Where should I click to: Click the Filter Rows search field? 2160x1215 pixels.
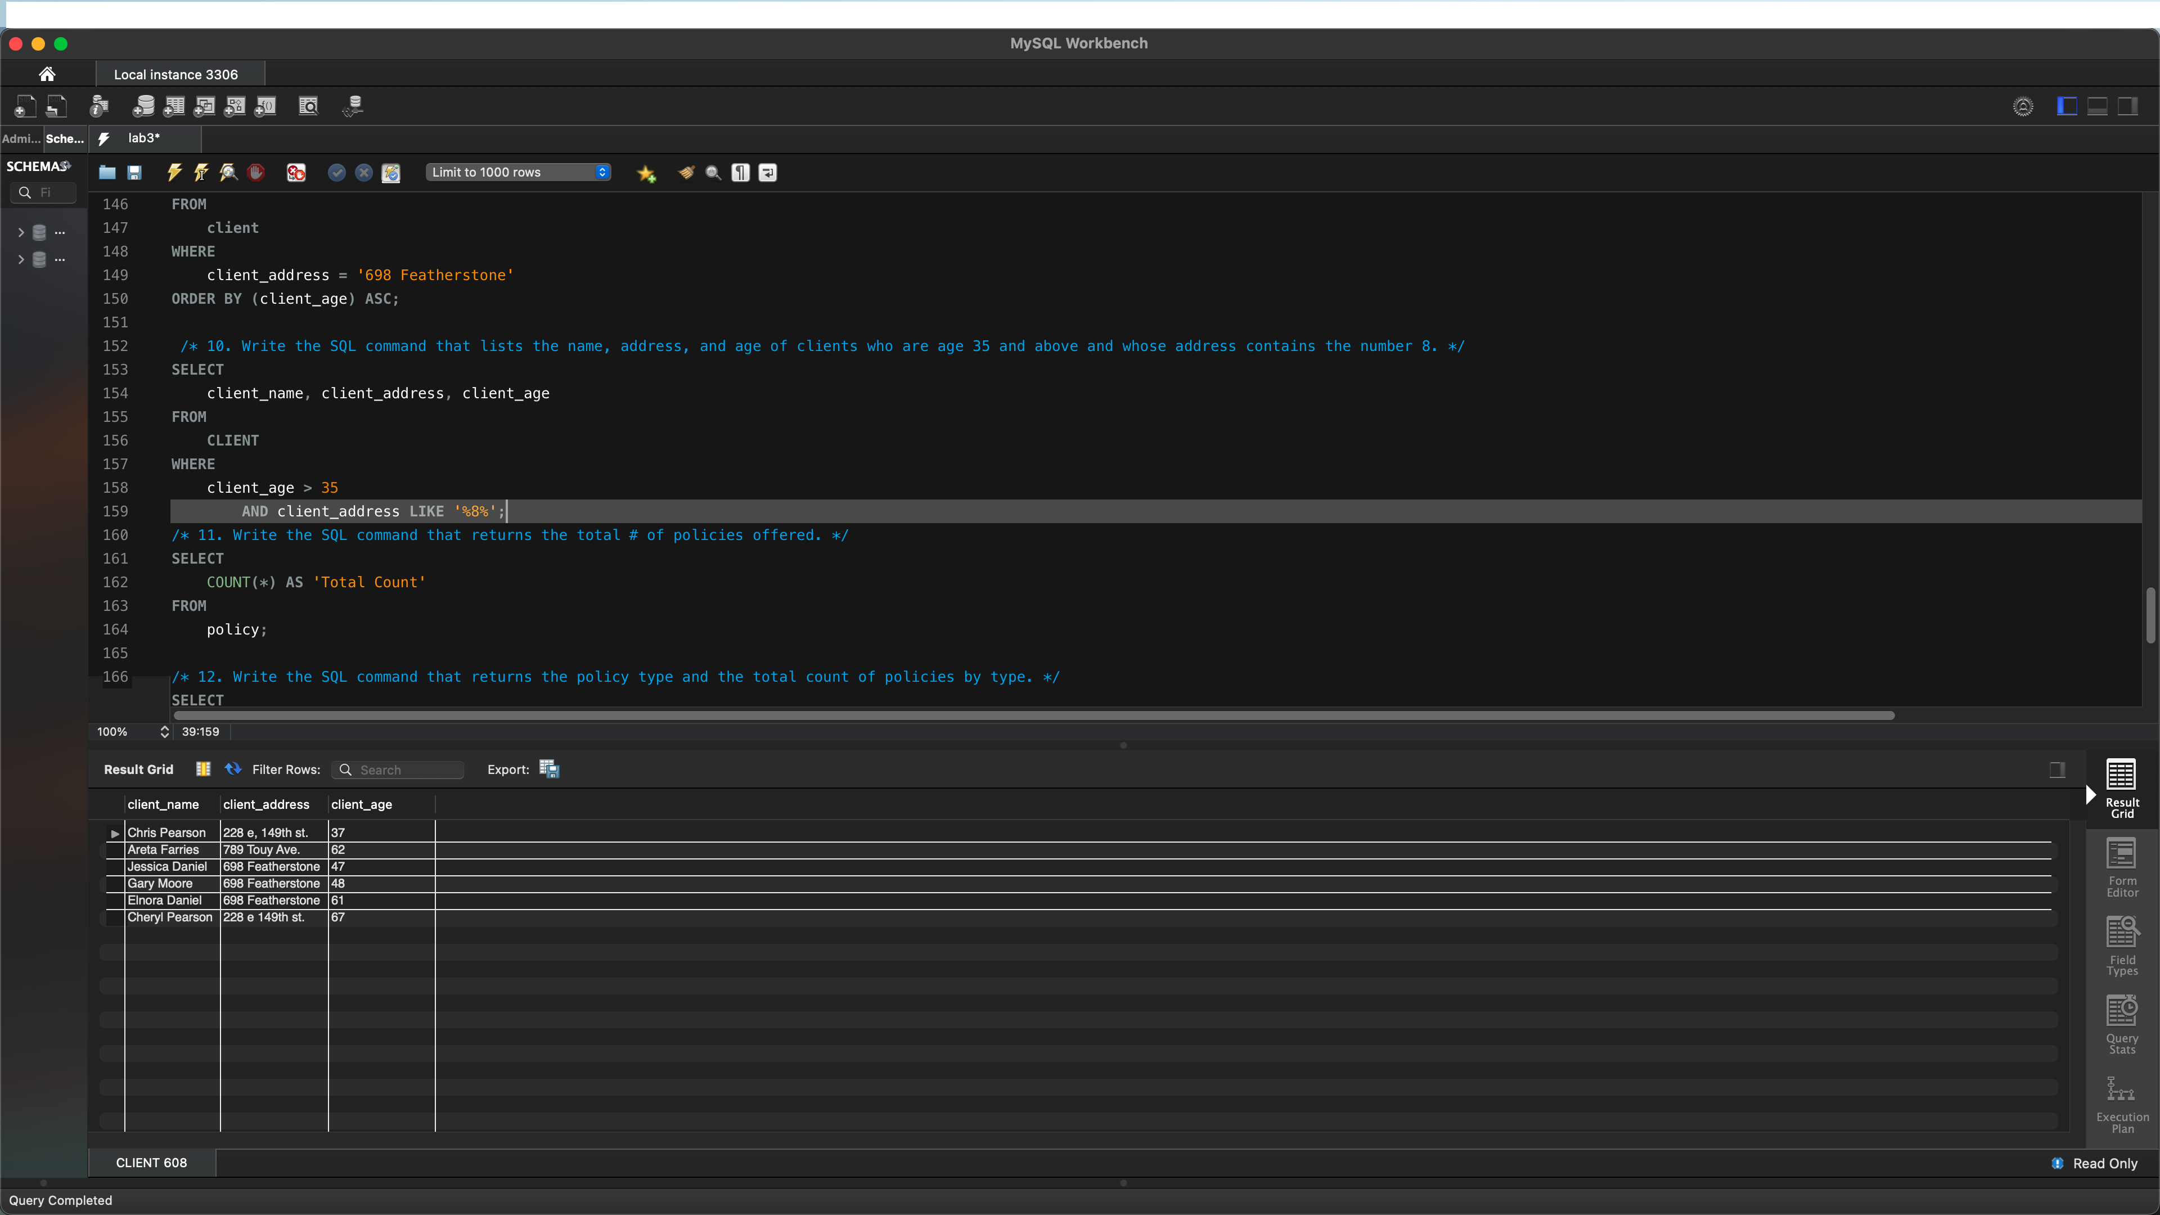coord(398,769)
